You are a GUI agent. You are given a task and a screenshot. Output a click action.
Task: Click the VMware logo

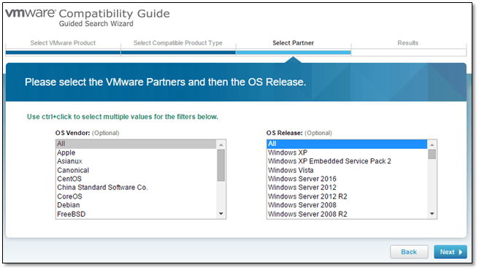point(31,13)
